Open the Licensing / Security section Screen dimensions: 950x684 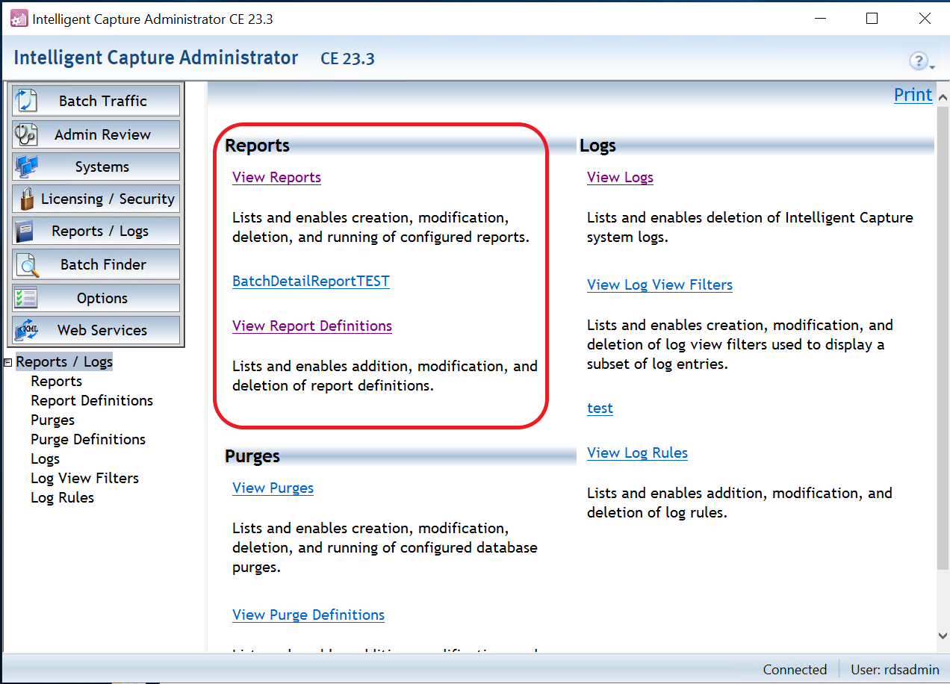(x=96, y=199)
